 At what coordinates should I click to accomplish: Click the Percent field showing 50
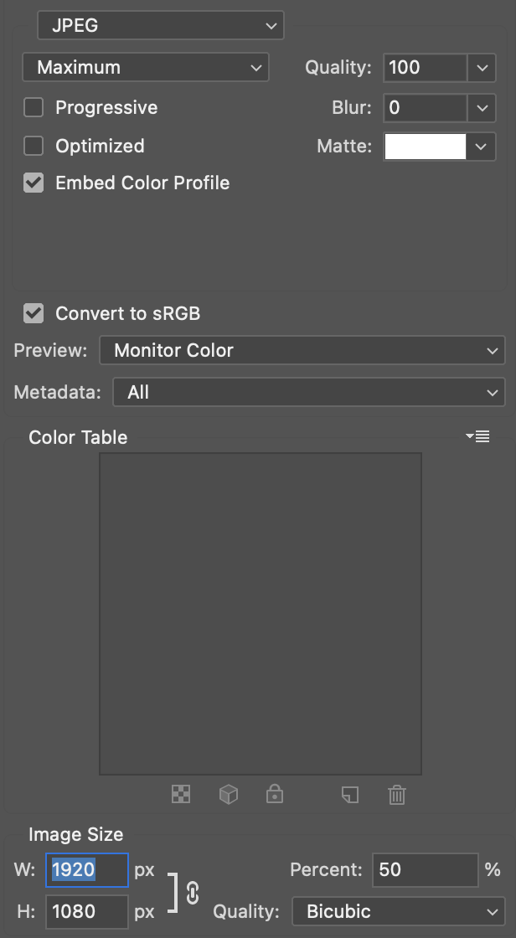pyautogui.click(x=424, y=869)
